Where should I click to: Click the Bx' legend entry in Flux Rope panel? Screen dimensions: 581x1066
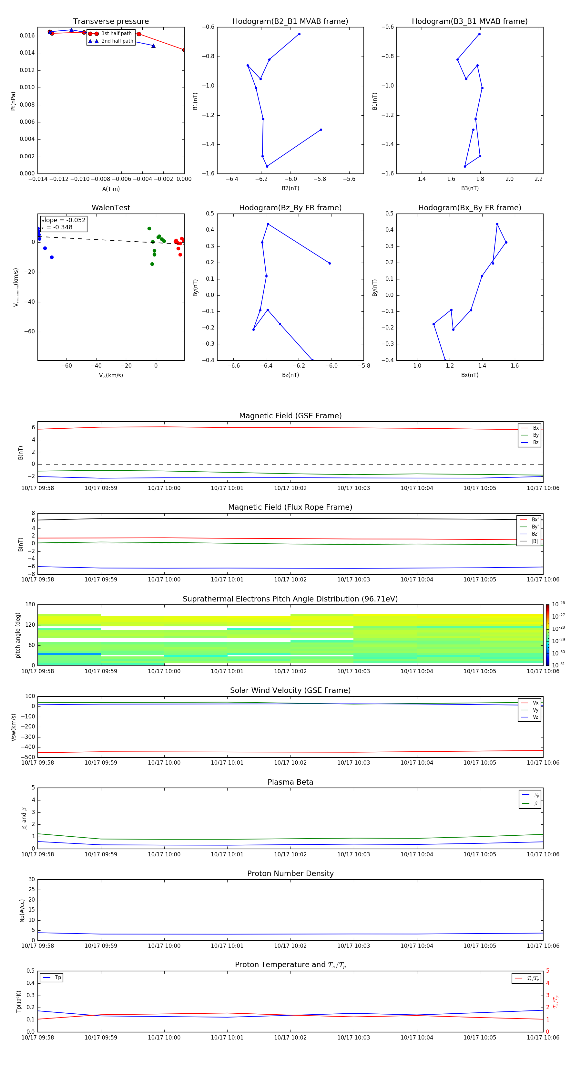[529, 520]
